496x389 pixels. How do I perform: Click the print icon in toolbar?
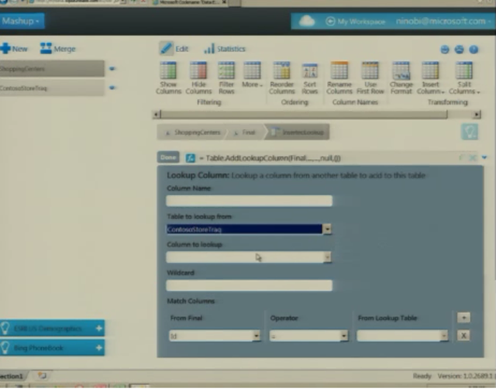459,50
